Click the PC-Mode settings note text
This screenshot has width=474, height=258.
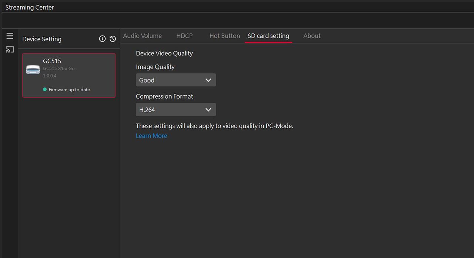pyautogui.click(x=214, y=126)
